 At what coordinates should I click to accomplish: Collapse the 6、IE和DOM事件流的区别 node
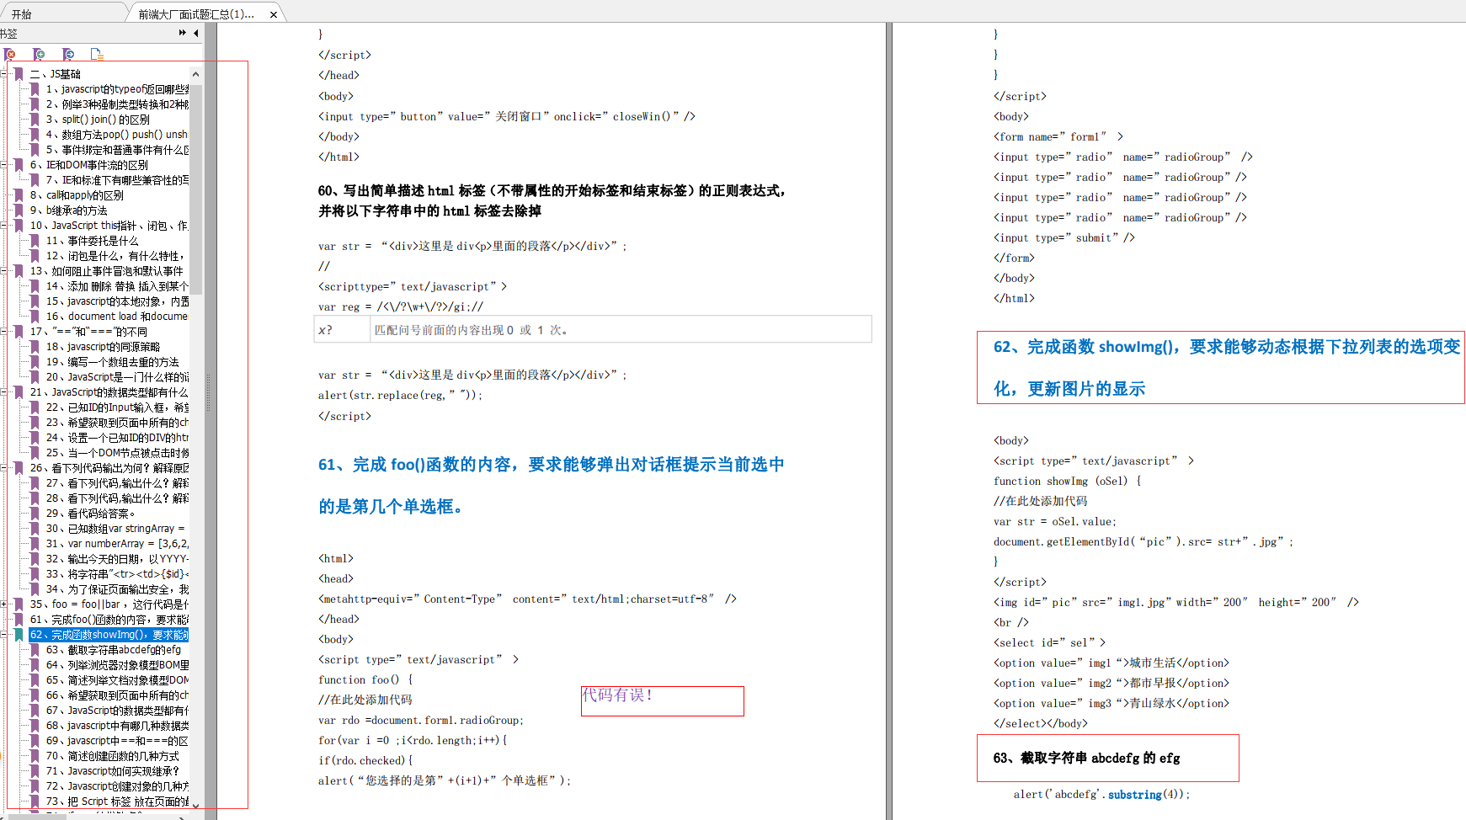(x=4, y=165)
